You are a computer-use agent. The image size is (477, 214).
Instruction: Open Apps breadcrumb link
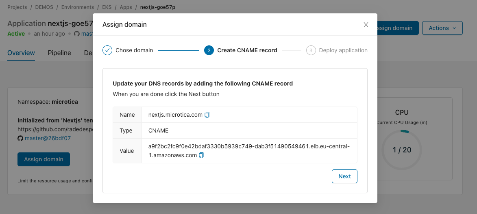(126, 7)
